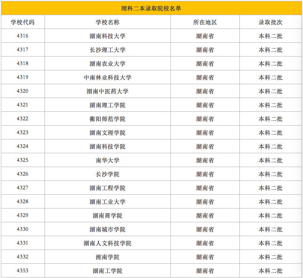Select the 湖南工业大学 cell
Viewport: 303px width, 278px height.
[x=107, y=202]
